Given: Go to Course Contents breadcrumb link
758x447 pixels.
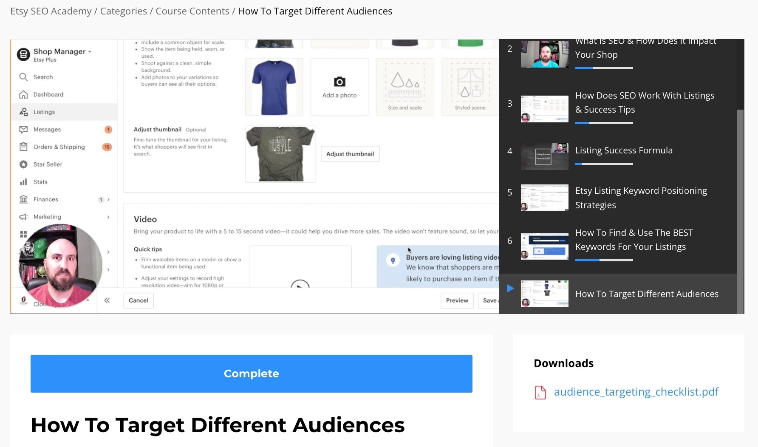Looking at the screenshot, I should [x=192, y=11].
